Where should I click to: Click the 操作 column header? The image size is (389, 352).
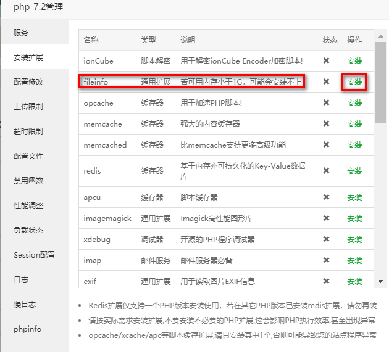tap(354, 40)
